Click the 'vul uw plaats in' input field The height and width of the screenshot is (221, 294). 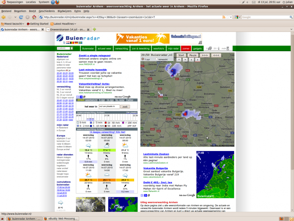109,107
